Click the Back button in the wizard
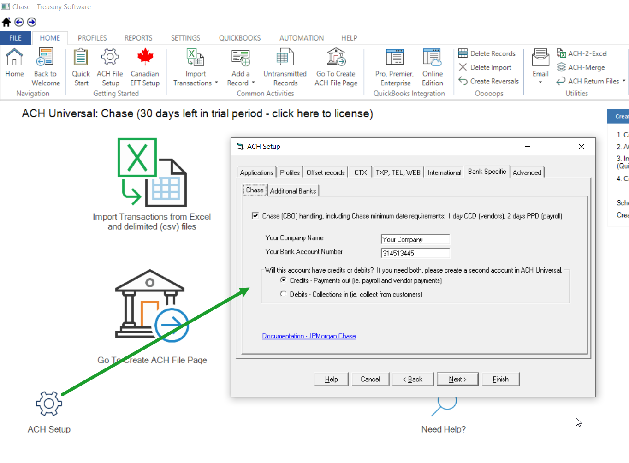 coord(413,379)
